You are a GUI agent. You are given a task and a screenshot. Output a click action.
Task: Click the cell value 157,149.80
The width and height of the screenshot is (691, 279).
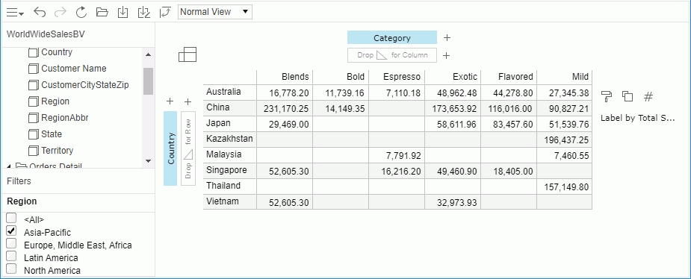click(565, 187)
